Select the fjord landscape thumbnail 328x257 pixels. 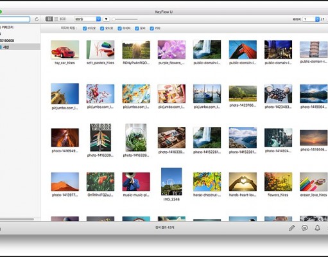243,137
